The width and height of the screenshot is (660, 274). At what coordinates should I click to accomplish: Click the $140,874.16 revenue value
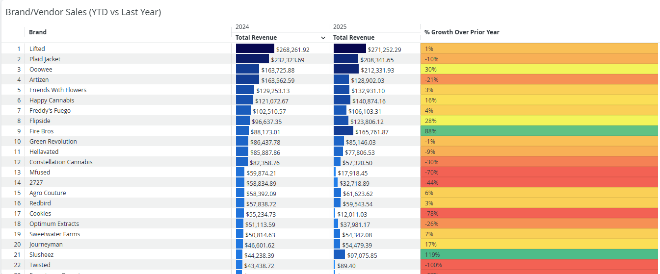point(369,101)
